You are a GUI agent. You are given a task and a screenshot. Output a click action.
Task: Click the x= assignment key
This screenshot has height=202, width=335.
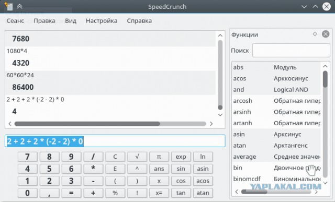click(x=159, y=193)
